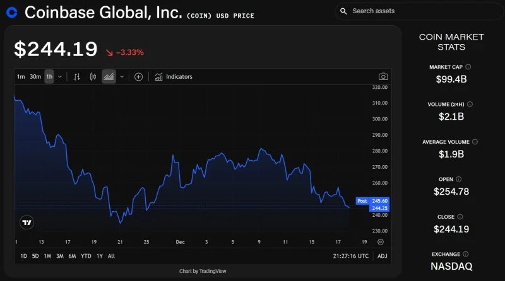Image resolution: width=505 pixels, height=281 pixels.
Task: Switch to the 1m interval
Action: click(21, 77)
